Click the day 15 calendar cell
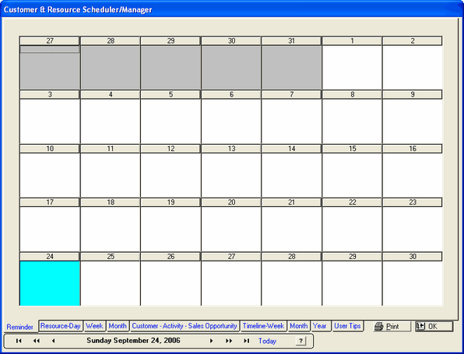The image size is (464, 354). [x=352, y=175]
